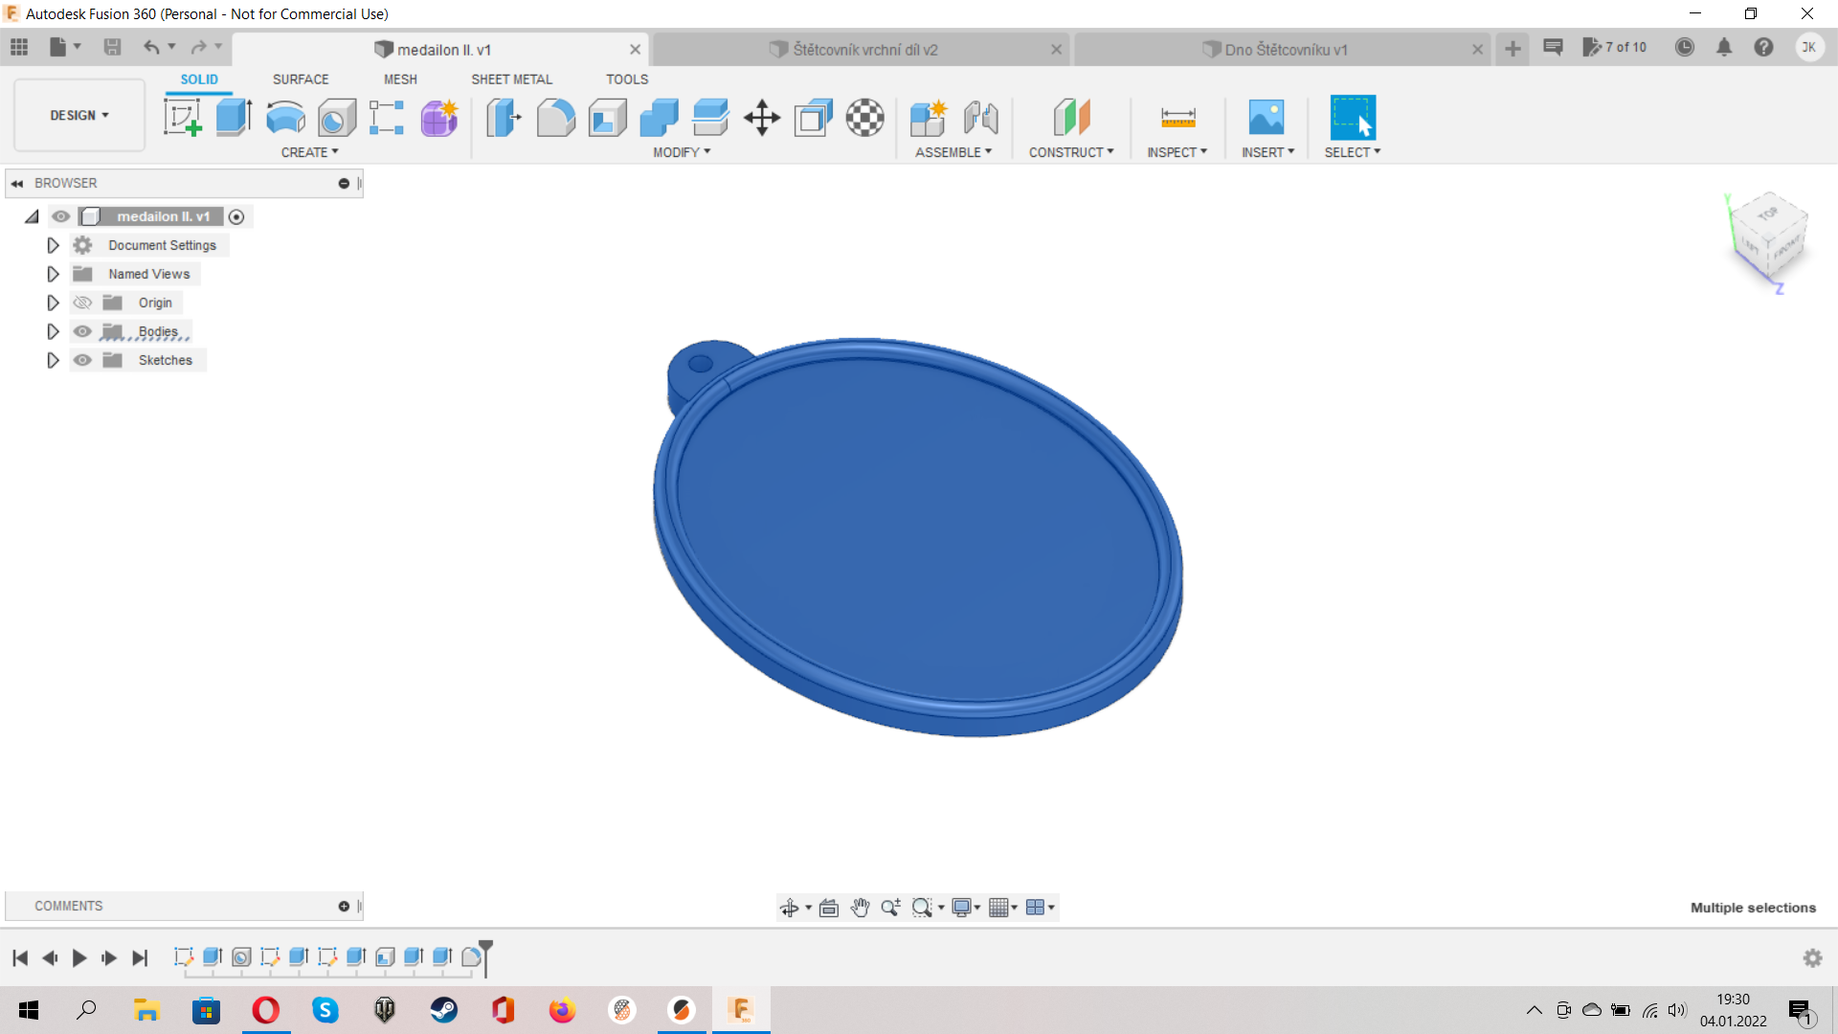Image resolution: width=1838 pixels, height=1034 pixels.
Task: Click the Insert image icon
Action: point(1266,118)
